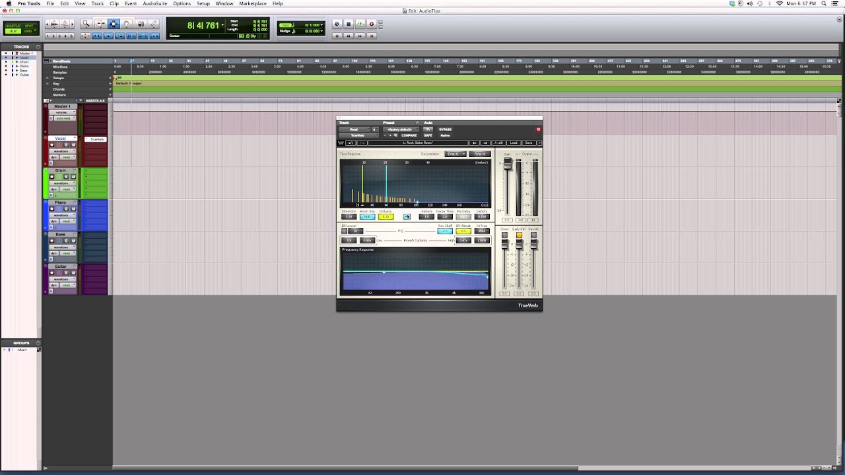Click the SAFE automation button in plugin
The image size is (845, 475).
pyautogui.click(x=428, y=135)
